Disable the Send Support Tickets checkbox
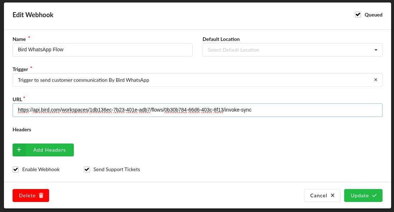 (87, 169)
